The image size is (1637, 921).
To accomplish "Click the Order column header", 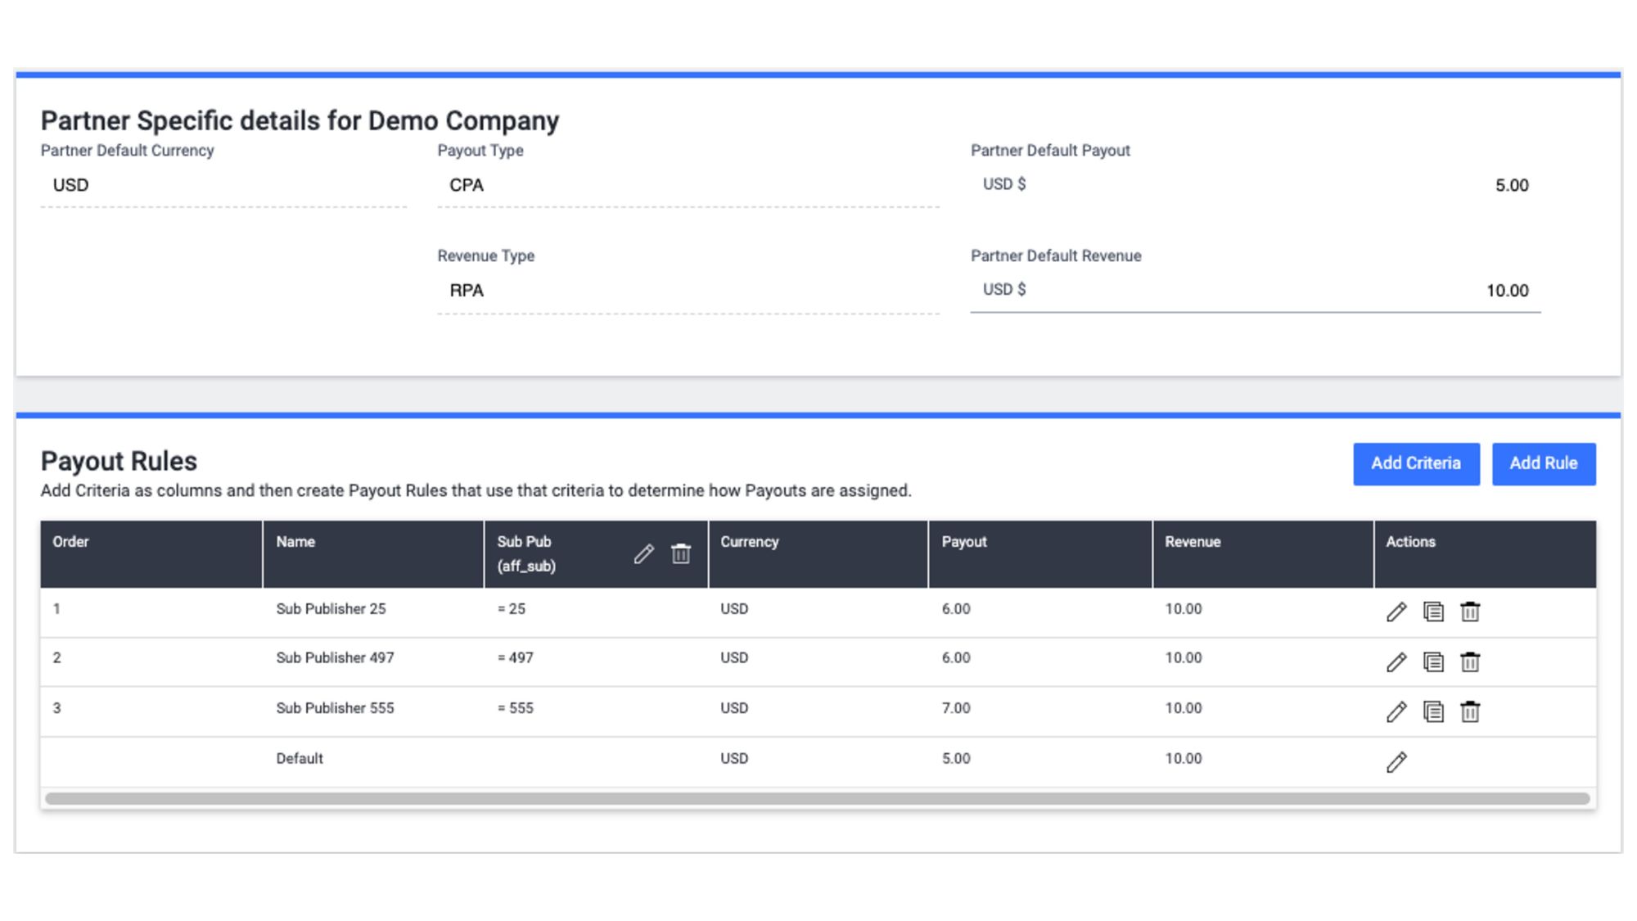I will [151, 554].
